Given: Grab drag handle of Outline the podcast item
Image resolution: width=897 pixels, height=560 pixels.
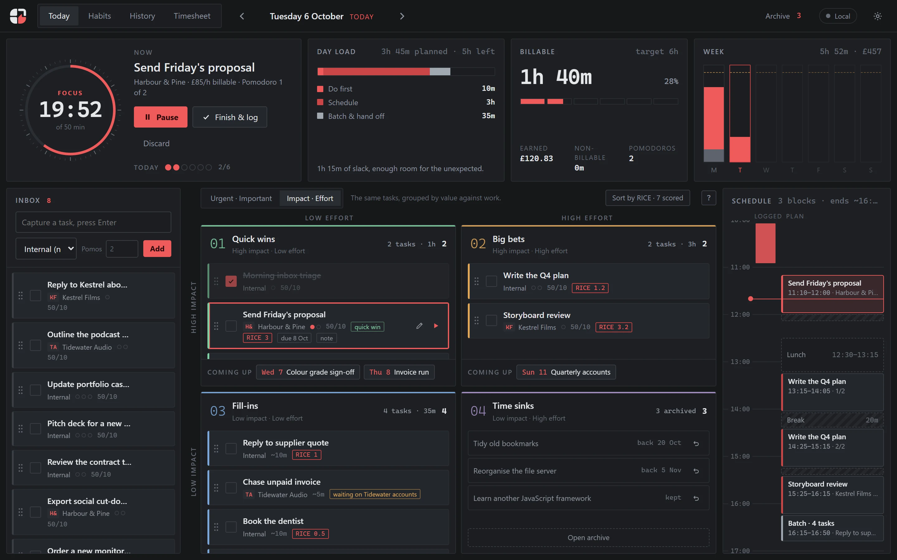Looking at the screenshot, I should [x=20, y=345].
